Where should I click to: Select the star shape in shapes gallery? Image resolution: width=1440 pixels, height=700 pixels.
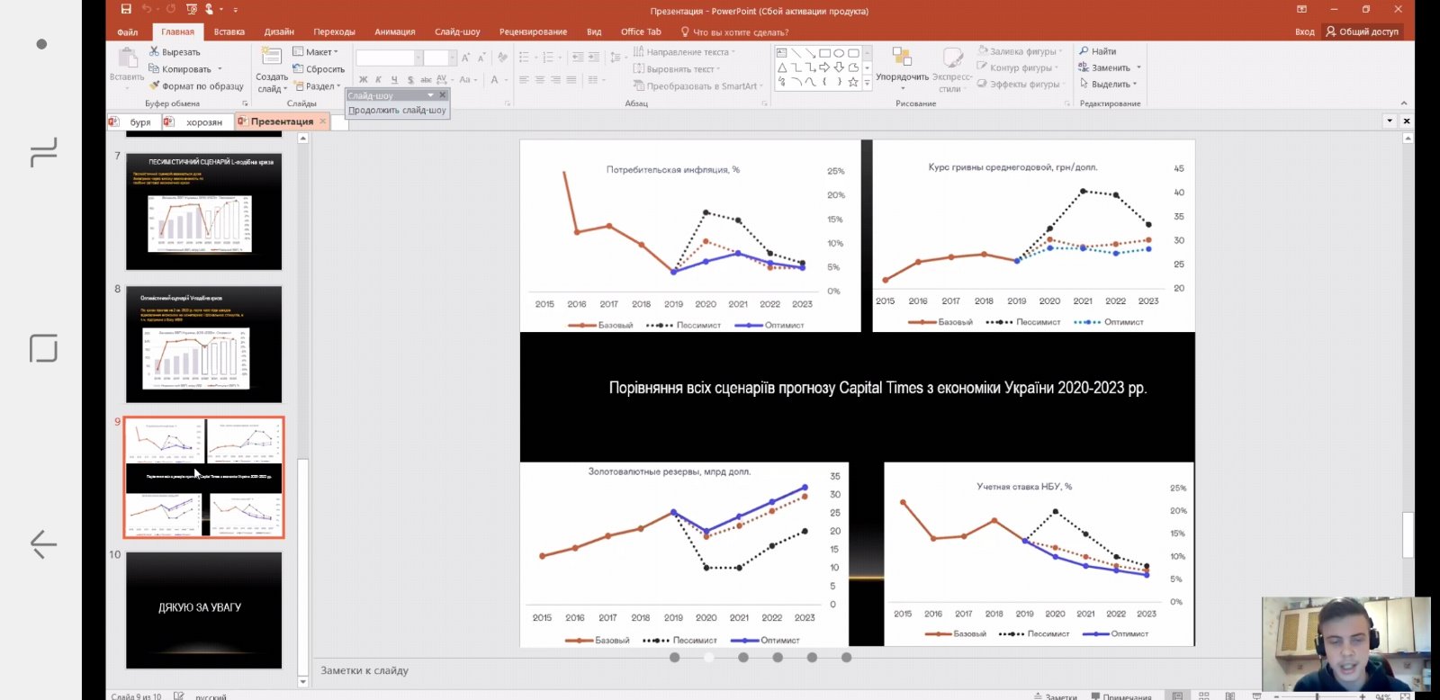tap(853, 82)
